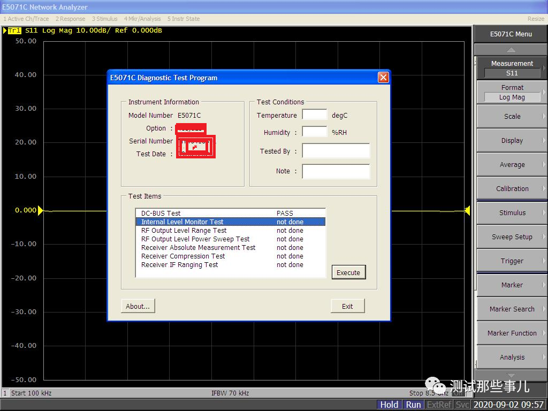Click the softkey menu scroll-up arrow
This screenshot has width=548, height=411.
tap(511, 50)
